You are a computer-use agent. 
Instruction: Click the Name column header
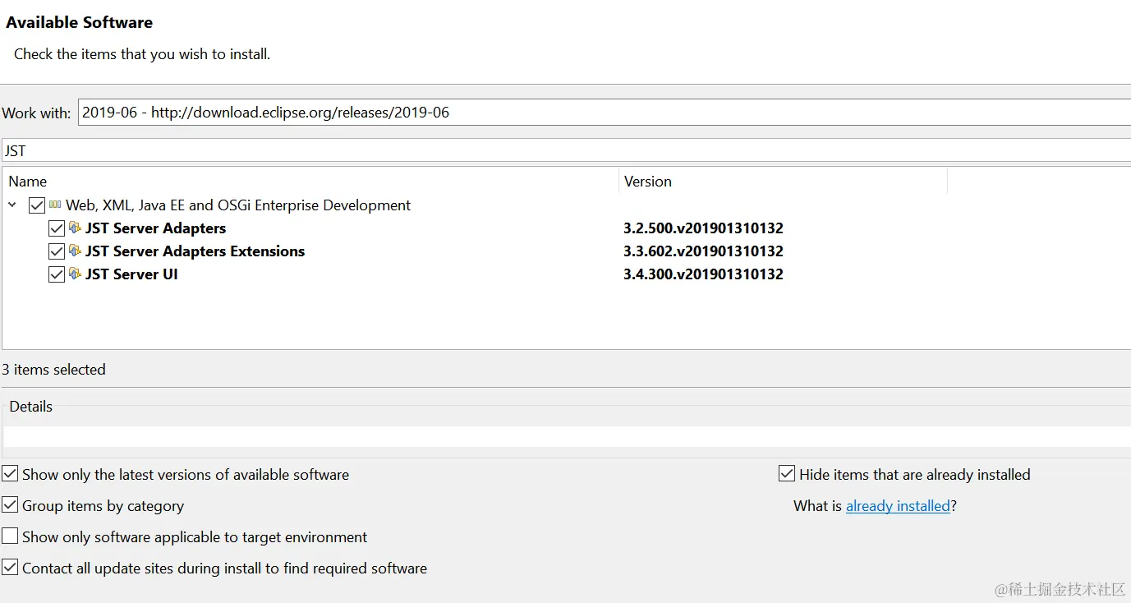tap(310, 182)
